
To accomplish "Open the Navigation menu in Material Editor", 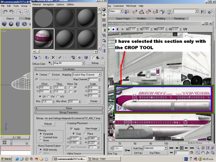I will [49, 5].
